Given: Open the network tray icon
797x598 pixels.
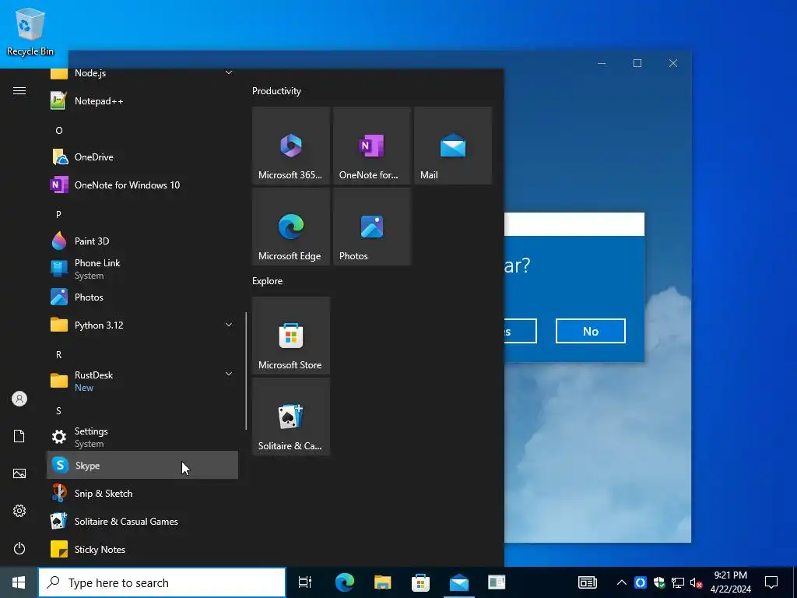Looking at the screenshot, I should 678,582.
